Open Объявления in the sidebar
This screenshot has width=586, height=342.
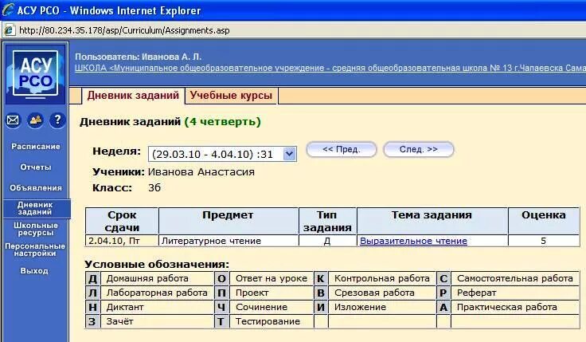(x=36, y=188)
